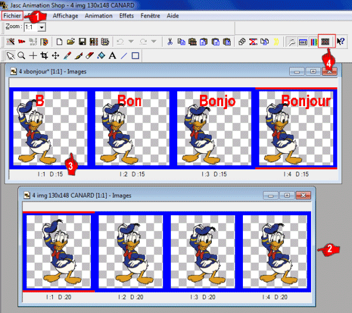
Task: Open the Effets menu
Action: pos(126,16)
